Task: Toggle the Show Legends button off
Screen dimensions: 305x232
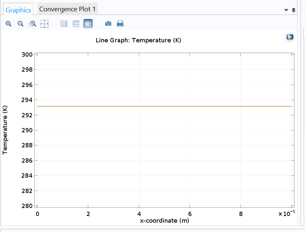Action: click(88, 24)
